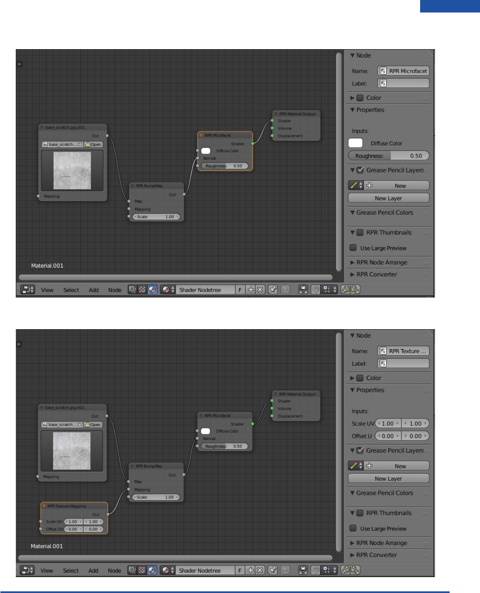This screenshot has height=593, width=480.
Task: Open Add menu in lower node editor
Action: (93, 570)
